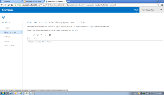Open Chrome home page button
The width and height of the screenshot is (164, 95).
point(12,5)
